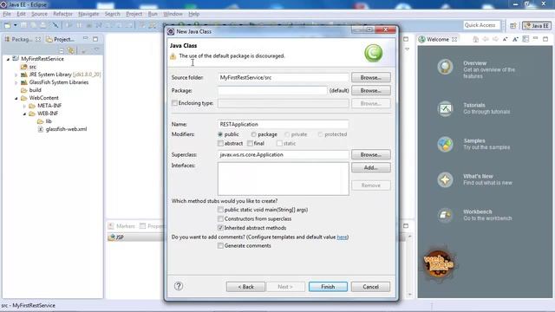Collapse the MyFirstRestService project node
Screen dimensions: 555x312
8,59
